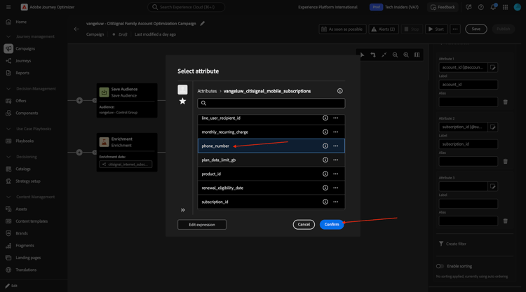Open the Help question mark icon
The width and height of the screenshot is (526, 292).
480,7
